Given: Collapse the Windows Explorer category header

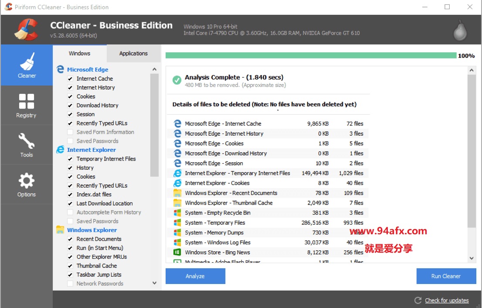Looking at the screenshot, I should click(x=92, y=230).
